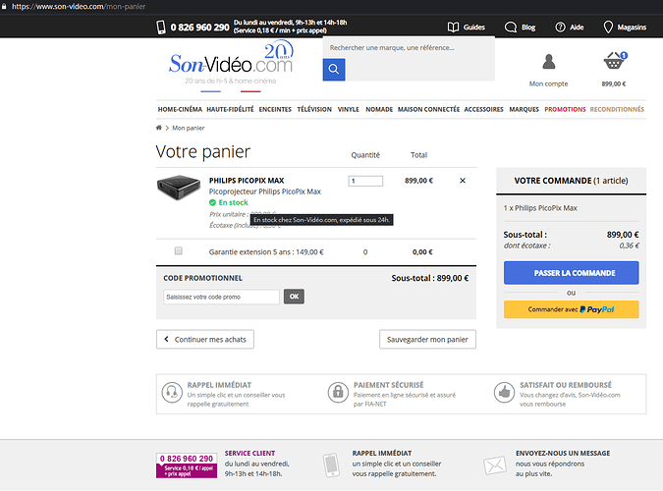The image size is (663, 491).
Task: Click '1 x Philips PicoPix Max' summary line
Action: tap(540, 208)
